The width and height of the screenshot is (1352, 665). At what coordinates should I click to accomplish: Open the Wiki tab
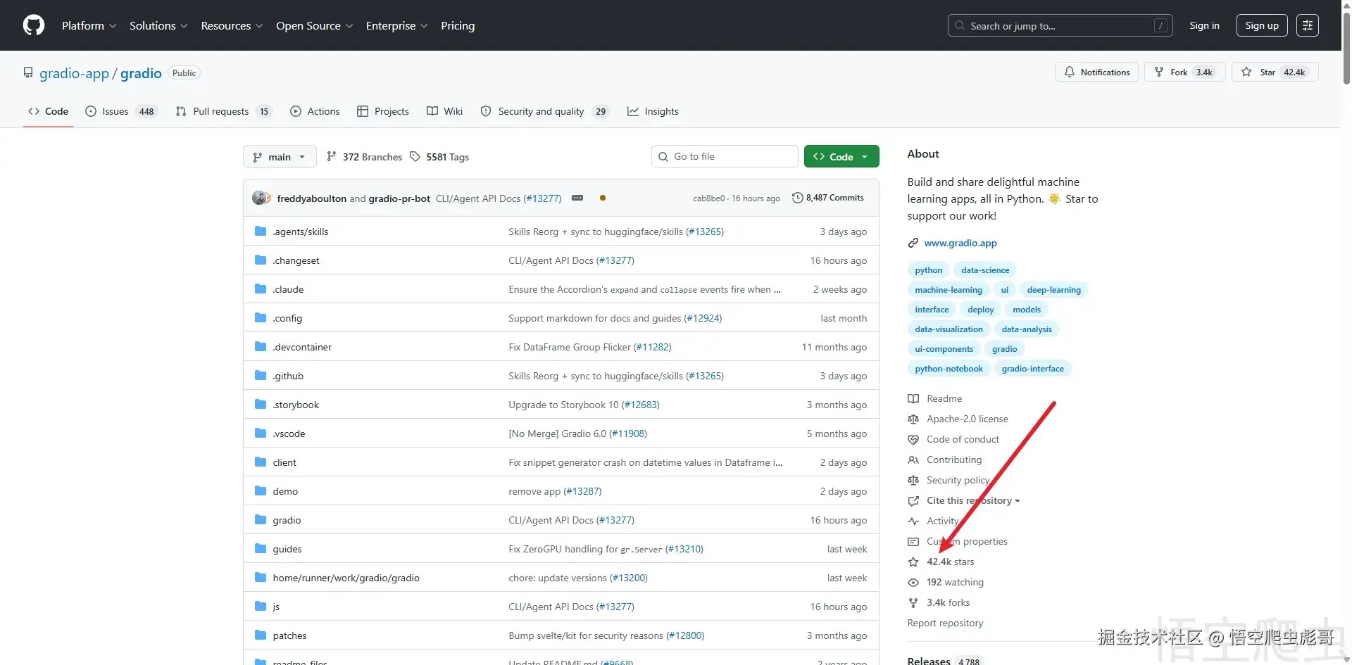445,111
